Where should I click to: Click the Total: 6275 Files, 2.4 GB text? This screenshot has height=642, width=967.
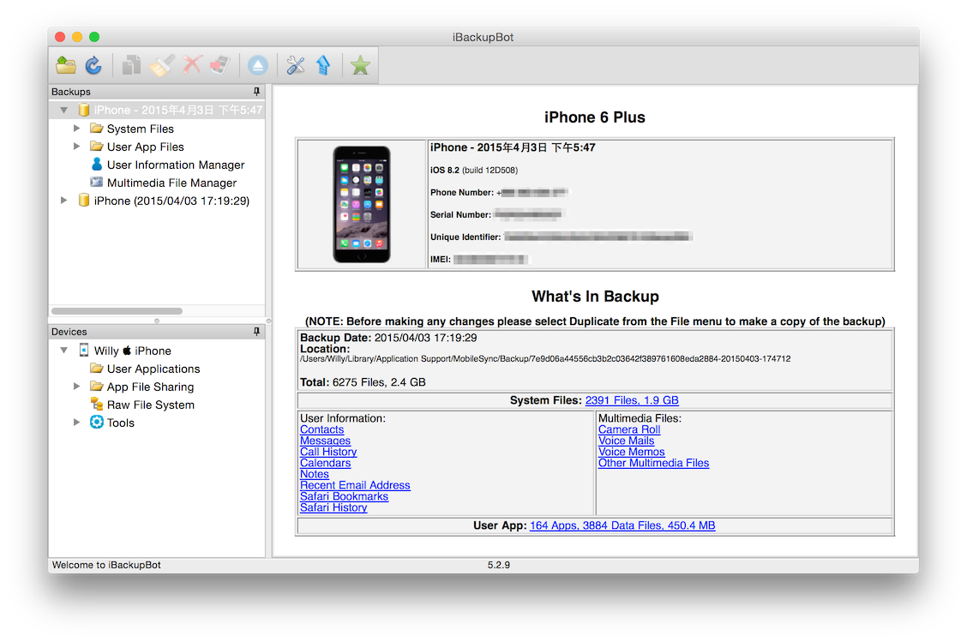click(363, 382)
